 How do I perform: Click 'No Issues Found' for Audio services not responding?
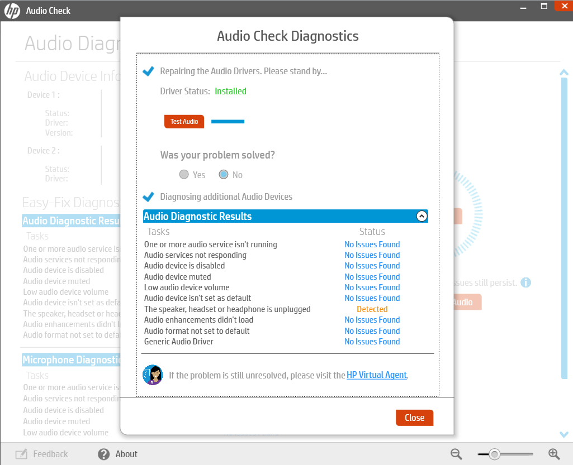(x=372, y=255)
